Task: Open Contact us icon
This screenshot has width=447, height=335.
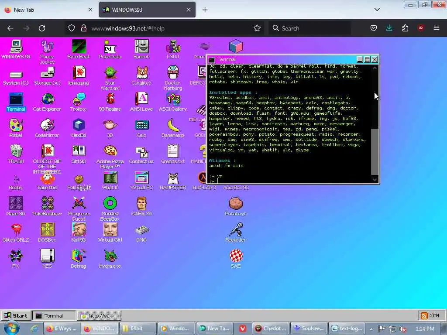Action: coord(141,154)
